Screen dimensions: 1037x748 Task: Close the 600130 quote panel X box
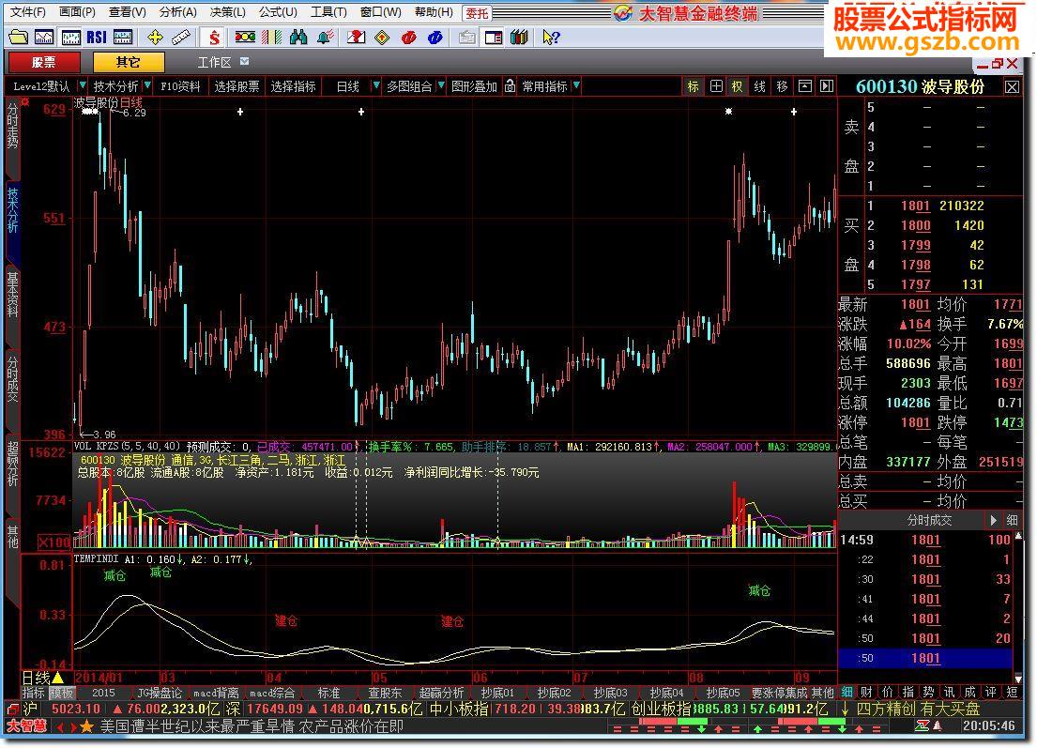click(x=1012, y=86)
